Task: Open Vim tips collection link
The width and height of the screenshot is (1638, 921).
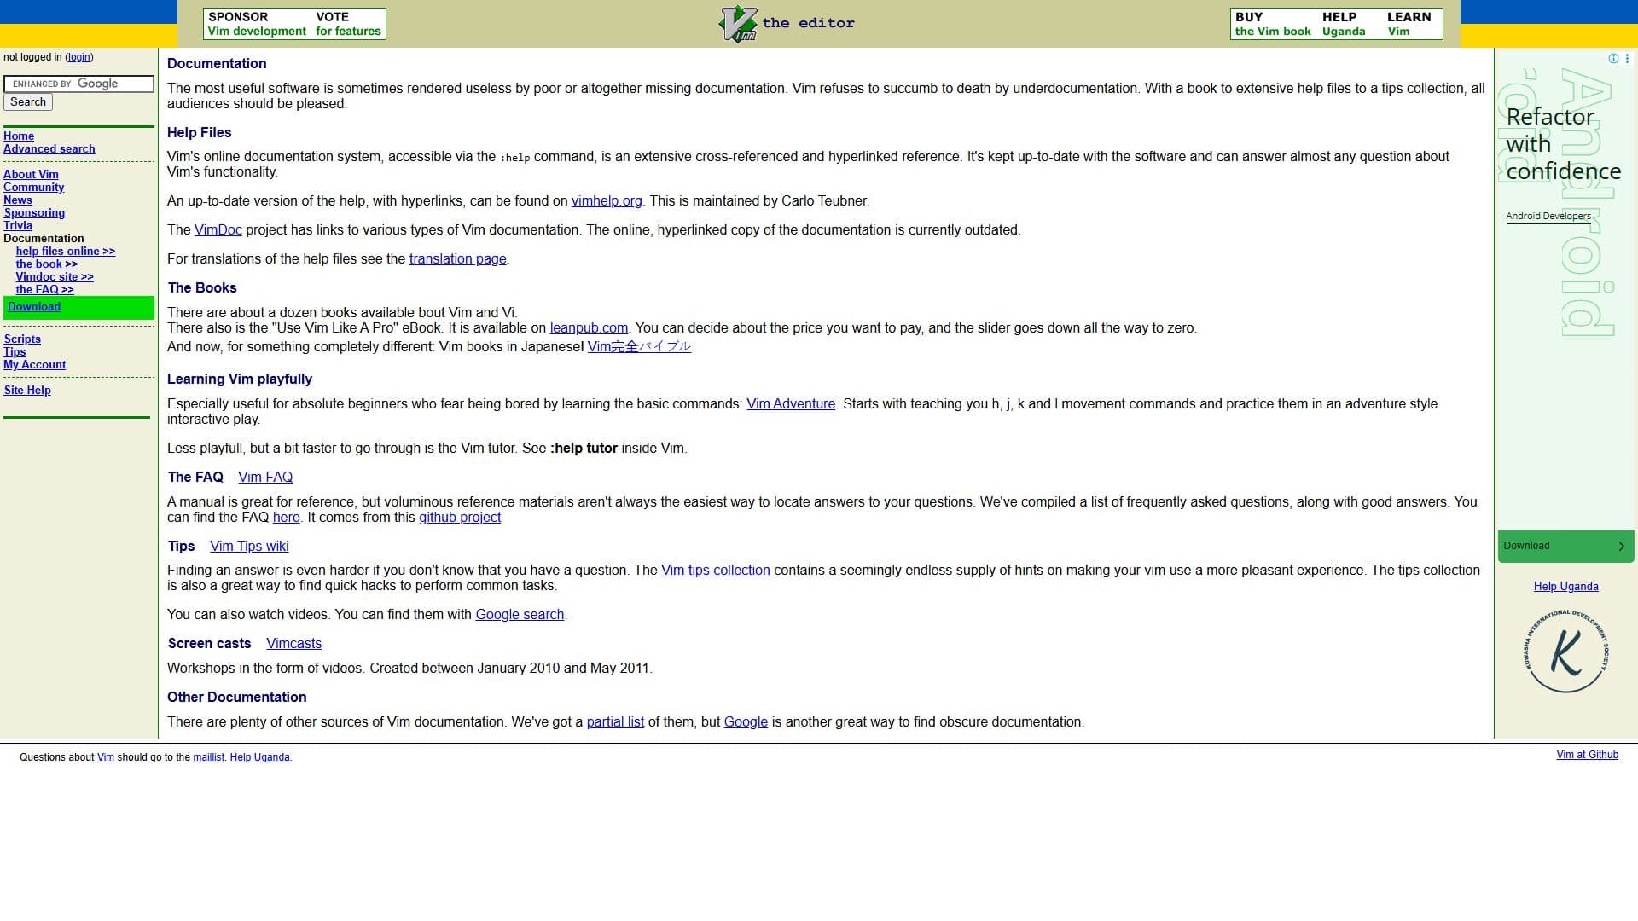Action: [x=716, y=571]
